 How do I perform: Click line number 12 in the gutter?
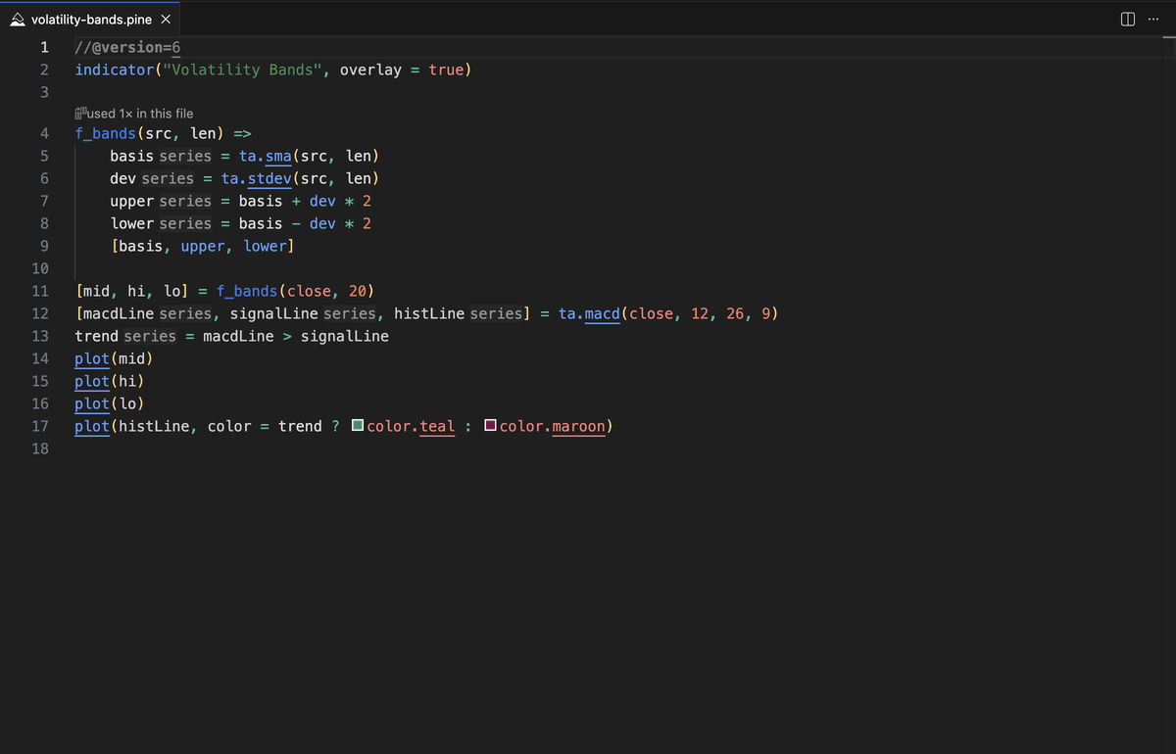40,314
